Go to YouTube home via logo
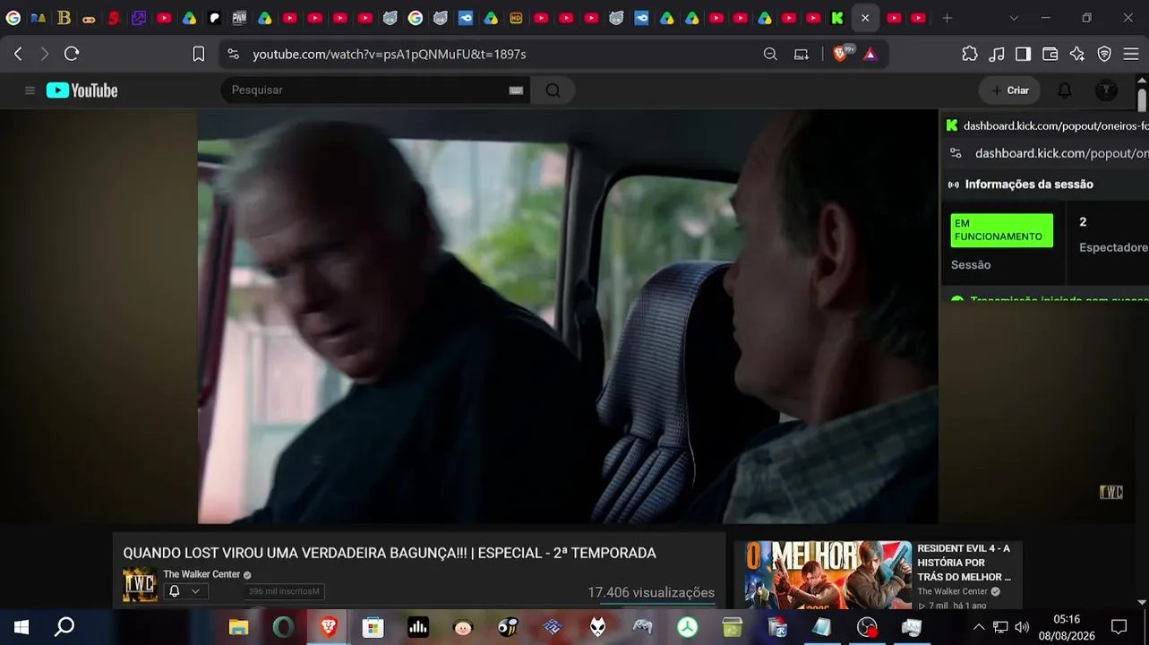 coord(82,90)
